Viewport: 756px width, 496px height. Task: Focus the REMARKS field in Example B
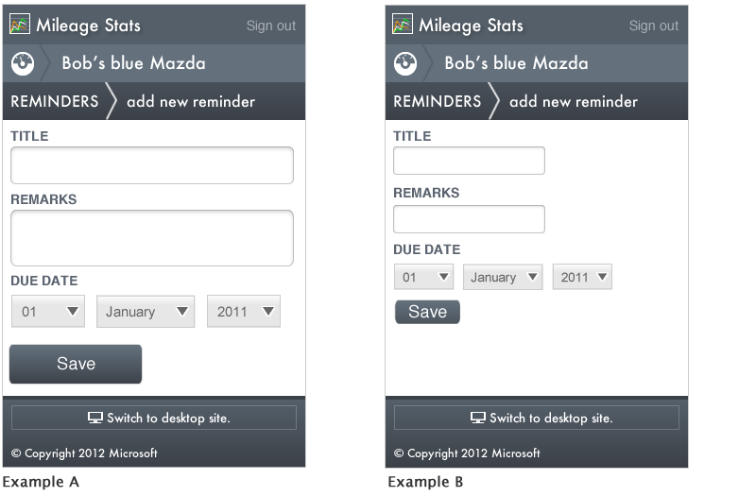pos(469,219)
